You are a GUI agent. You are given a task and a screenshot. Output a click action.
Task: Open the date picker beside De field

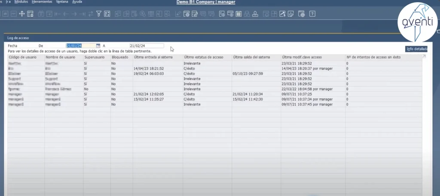98,45
